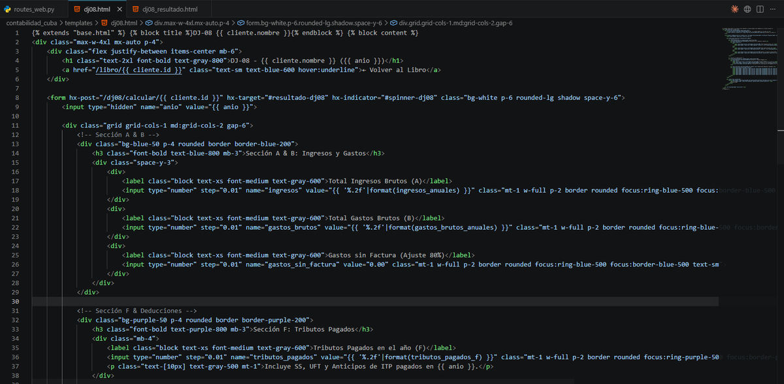Click the '<!-- Sección A & B -->' comment
This screenshot has width=784, height=384.
click(118, 135)
